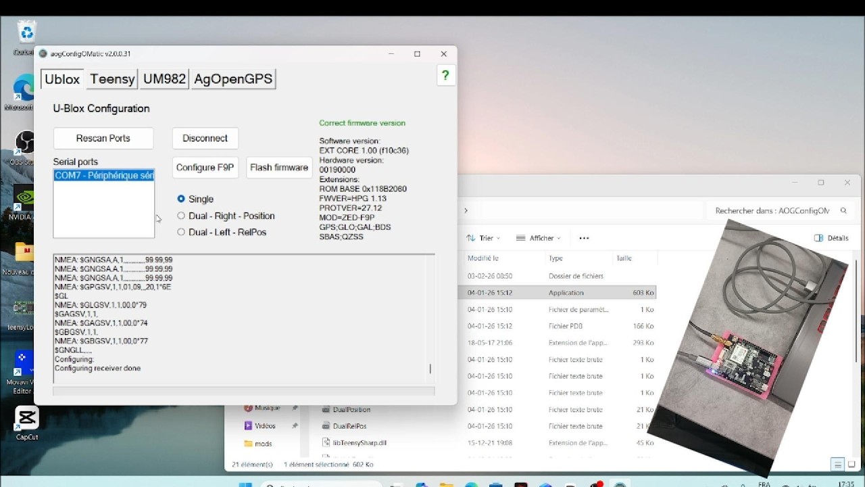Sort by Type column header
Screen dimensions: 865x487
pyautogui.click(x=555, y=258)
